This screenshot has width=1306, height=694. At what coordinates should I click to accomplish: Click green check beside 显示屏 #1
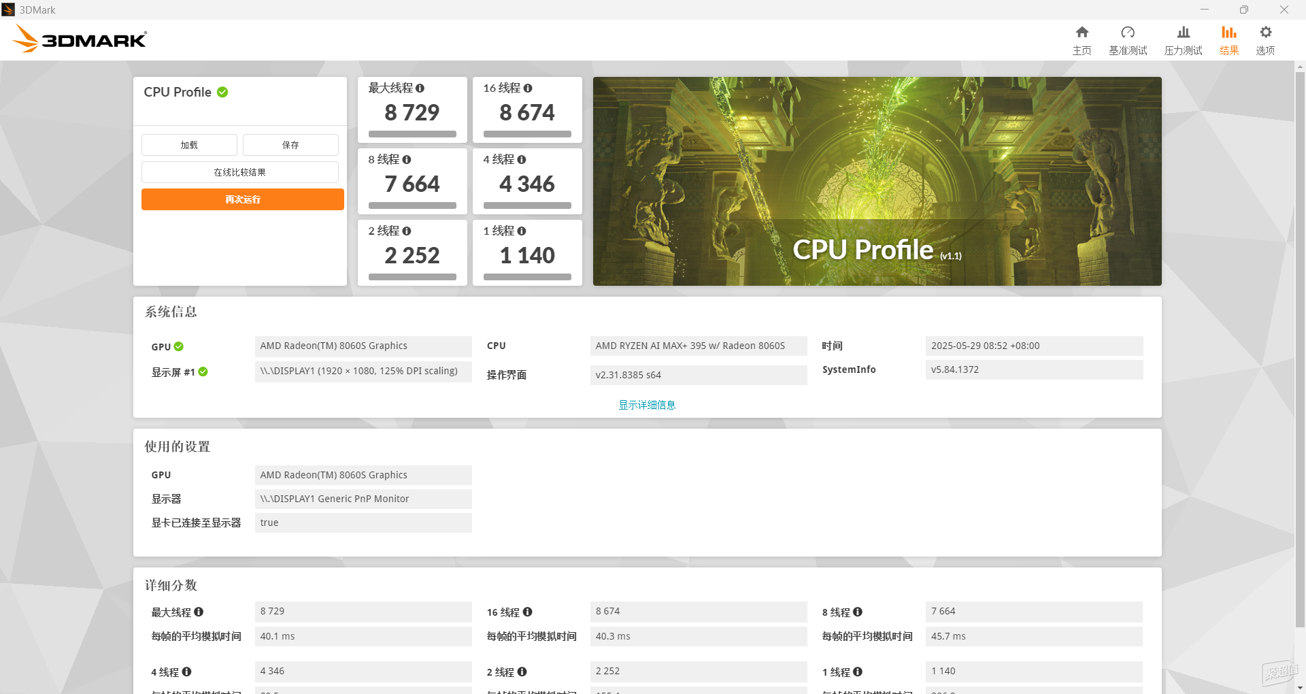pos(203,371)
